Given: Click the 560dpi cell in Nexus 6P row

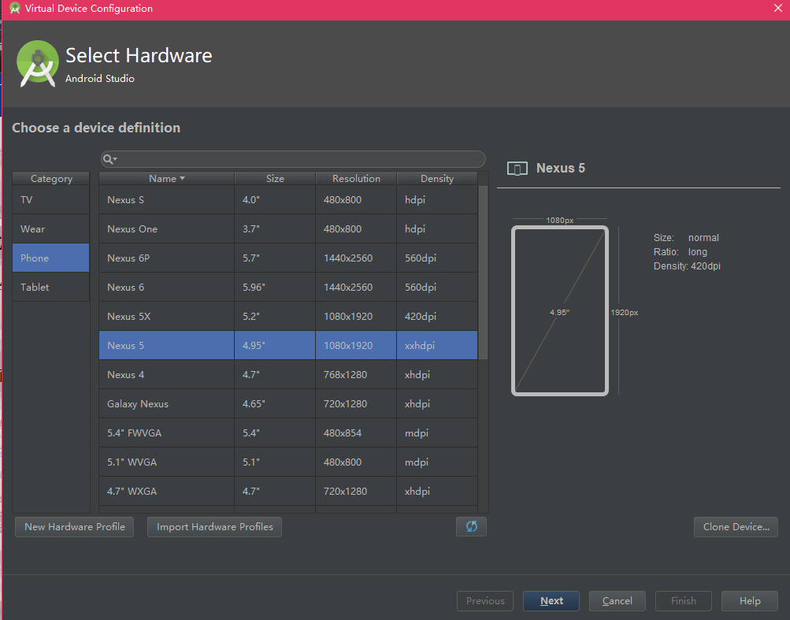Looking at the screenshot, I should coord(437,258).
